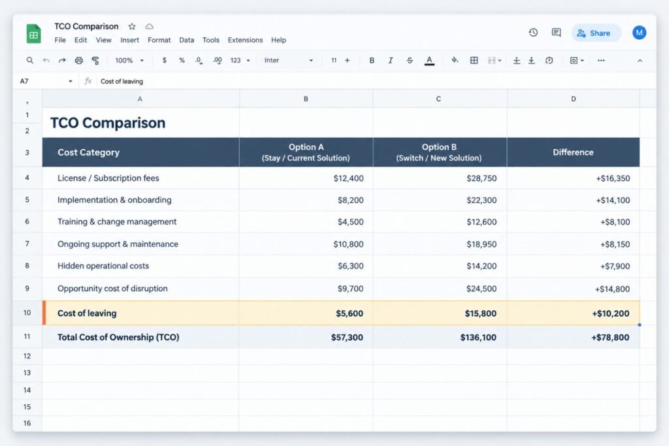Select row 10 header
The image size is (669, 446).
[x=27, y=313]
